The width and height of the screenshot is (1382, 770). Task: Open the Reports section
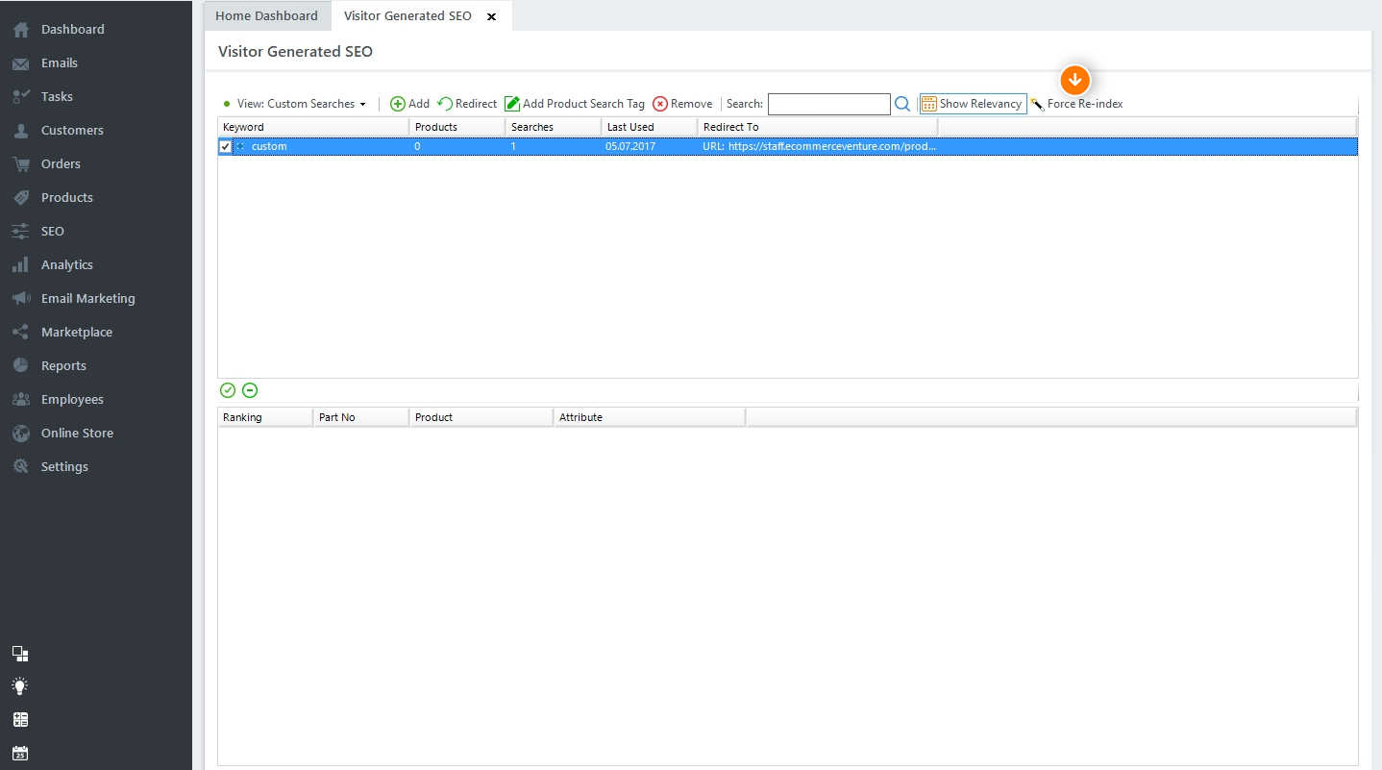63,365
